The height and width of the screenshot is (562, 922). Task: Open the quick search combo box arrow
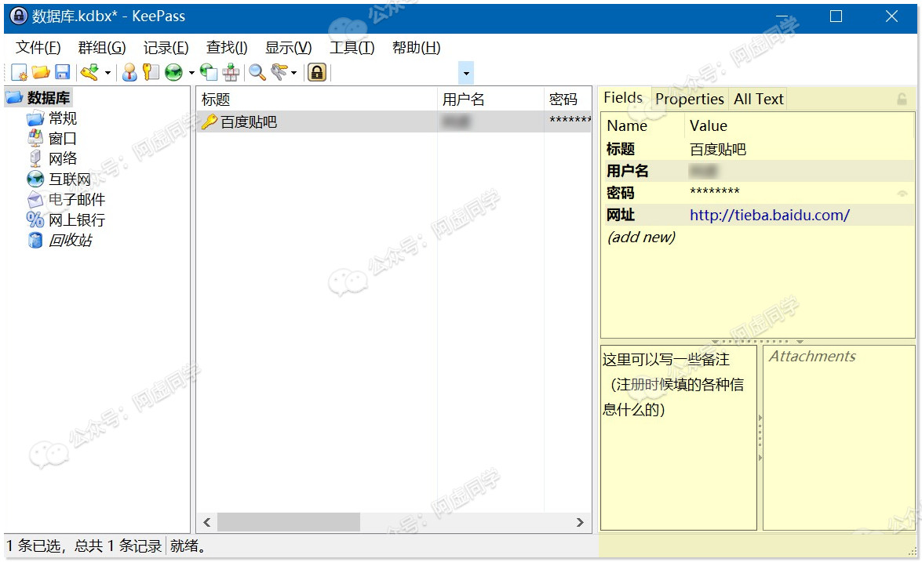pos(466,74)
